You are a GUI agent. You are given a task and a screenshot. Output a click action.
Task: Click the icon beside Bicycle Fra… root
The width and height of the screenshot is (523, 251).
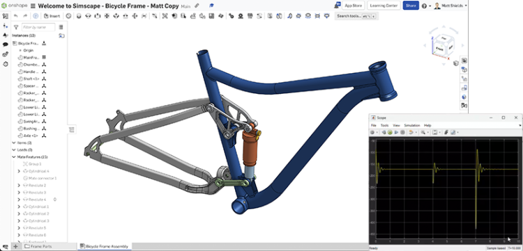coord(44,43)
